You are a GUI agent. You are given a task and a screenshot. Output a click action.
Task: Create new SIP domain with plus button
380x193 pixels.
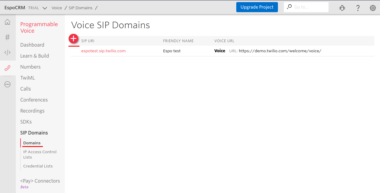[x=73, y=39]
